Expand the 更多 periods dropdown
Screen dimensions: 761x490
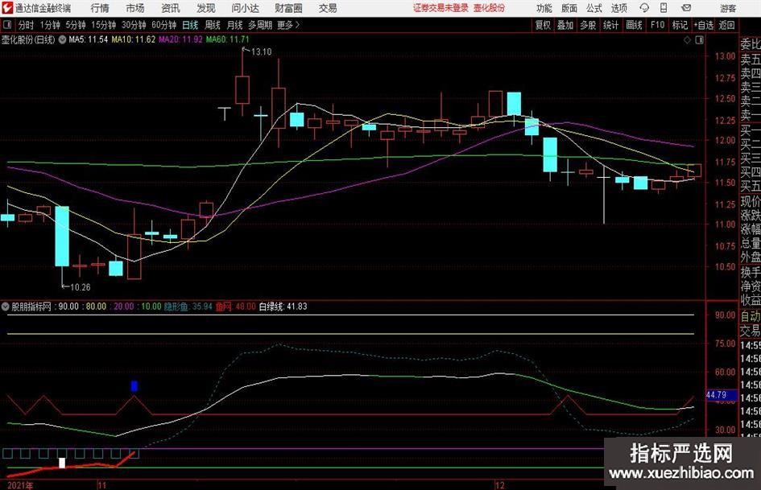(289, 25)
